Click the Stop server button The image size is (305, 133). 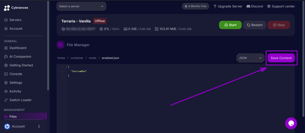279,25
